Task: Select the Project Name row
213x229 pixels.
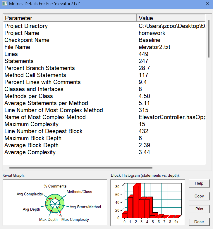Action: tap(104, 33)
